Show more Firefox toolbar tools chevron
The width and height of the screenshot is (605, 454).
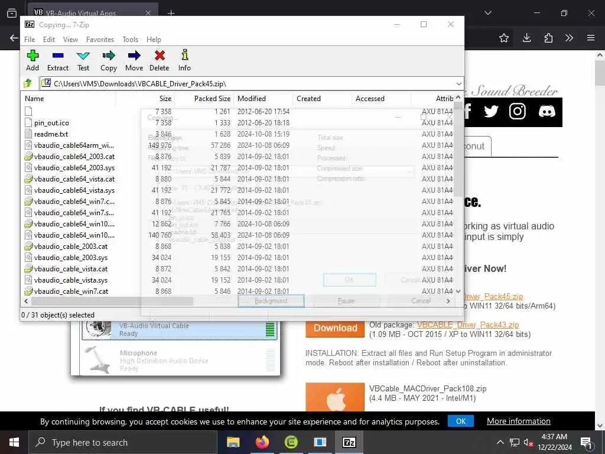569,38
